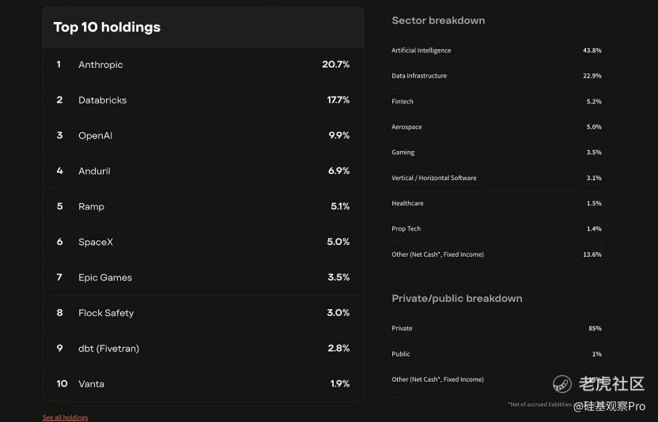The image size is (658, 422).
Task: Click the Sector breakdown heading
Action: tap(438, 21)
